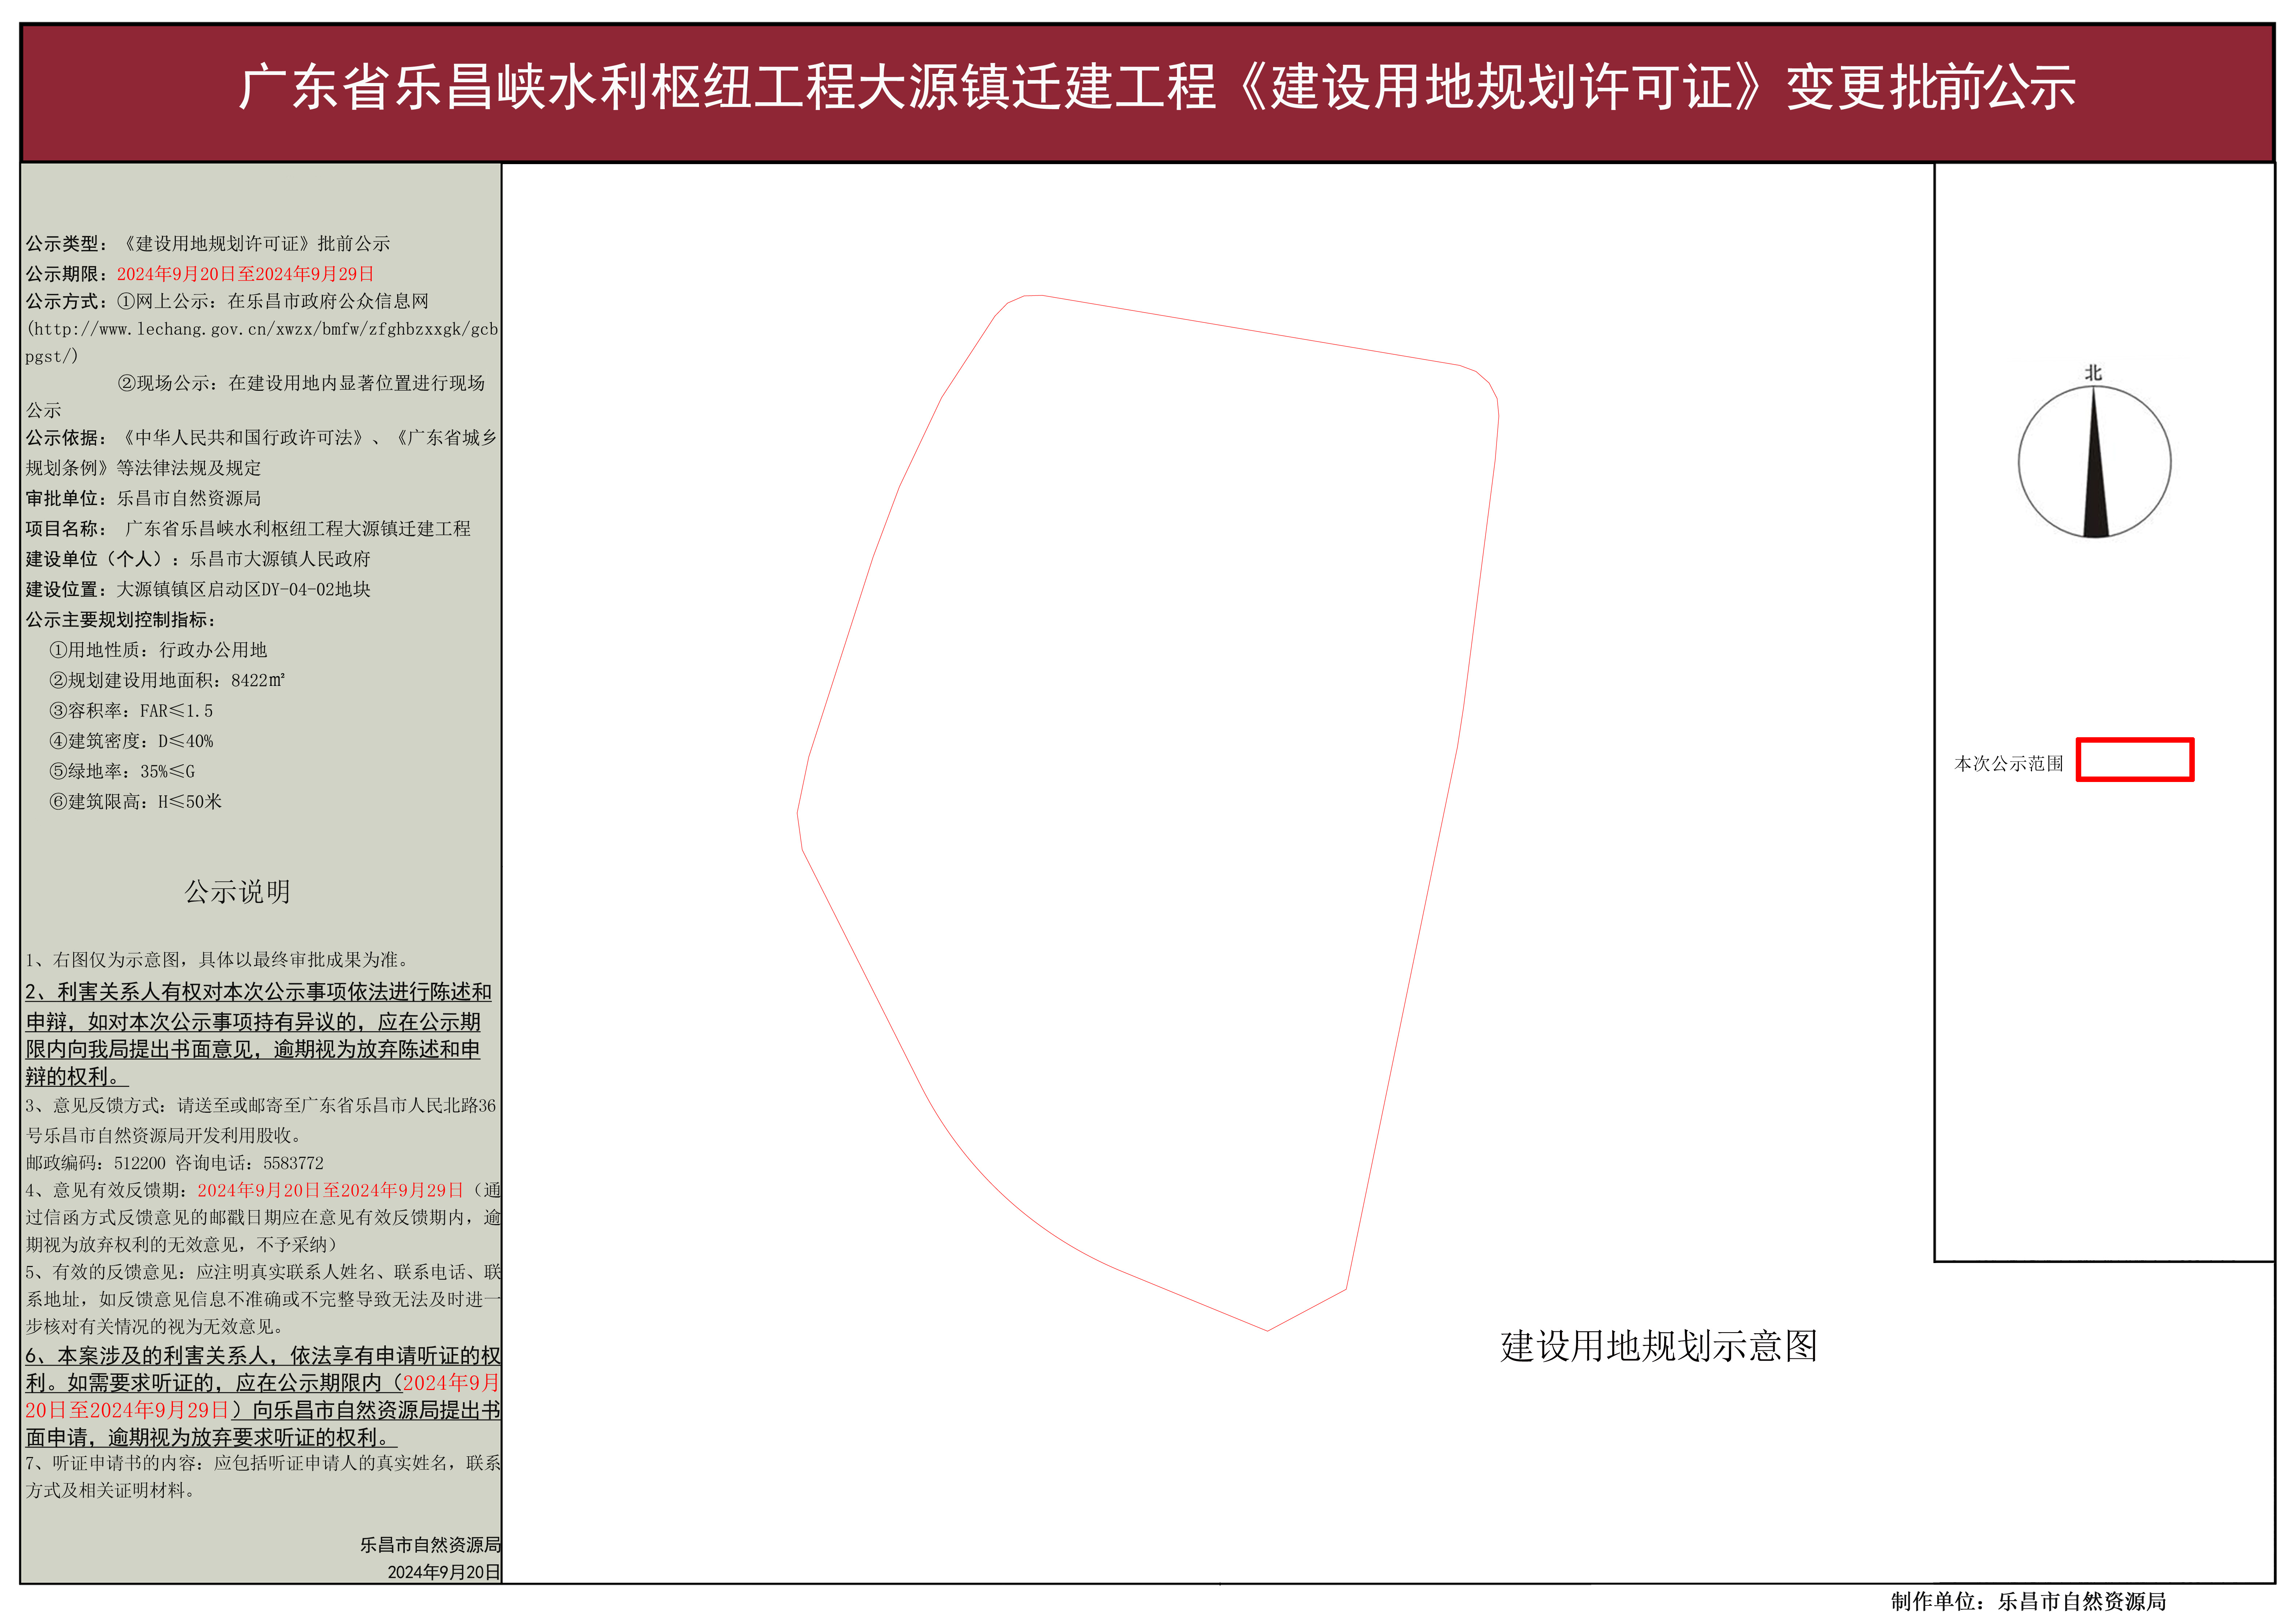Click the '建设单位(个人)' line
Screen dimensions: 2296x1624
198,559
